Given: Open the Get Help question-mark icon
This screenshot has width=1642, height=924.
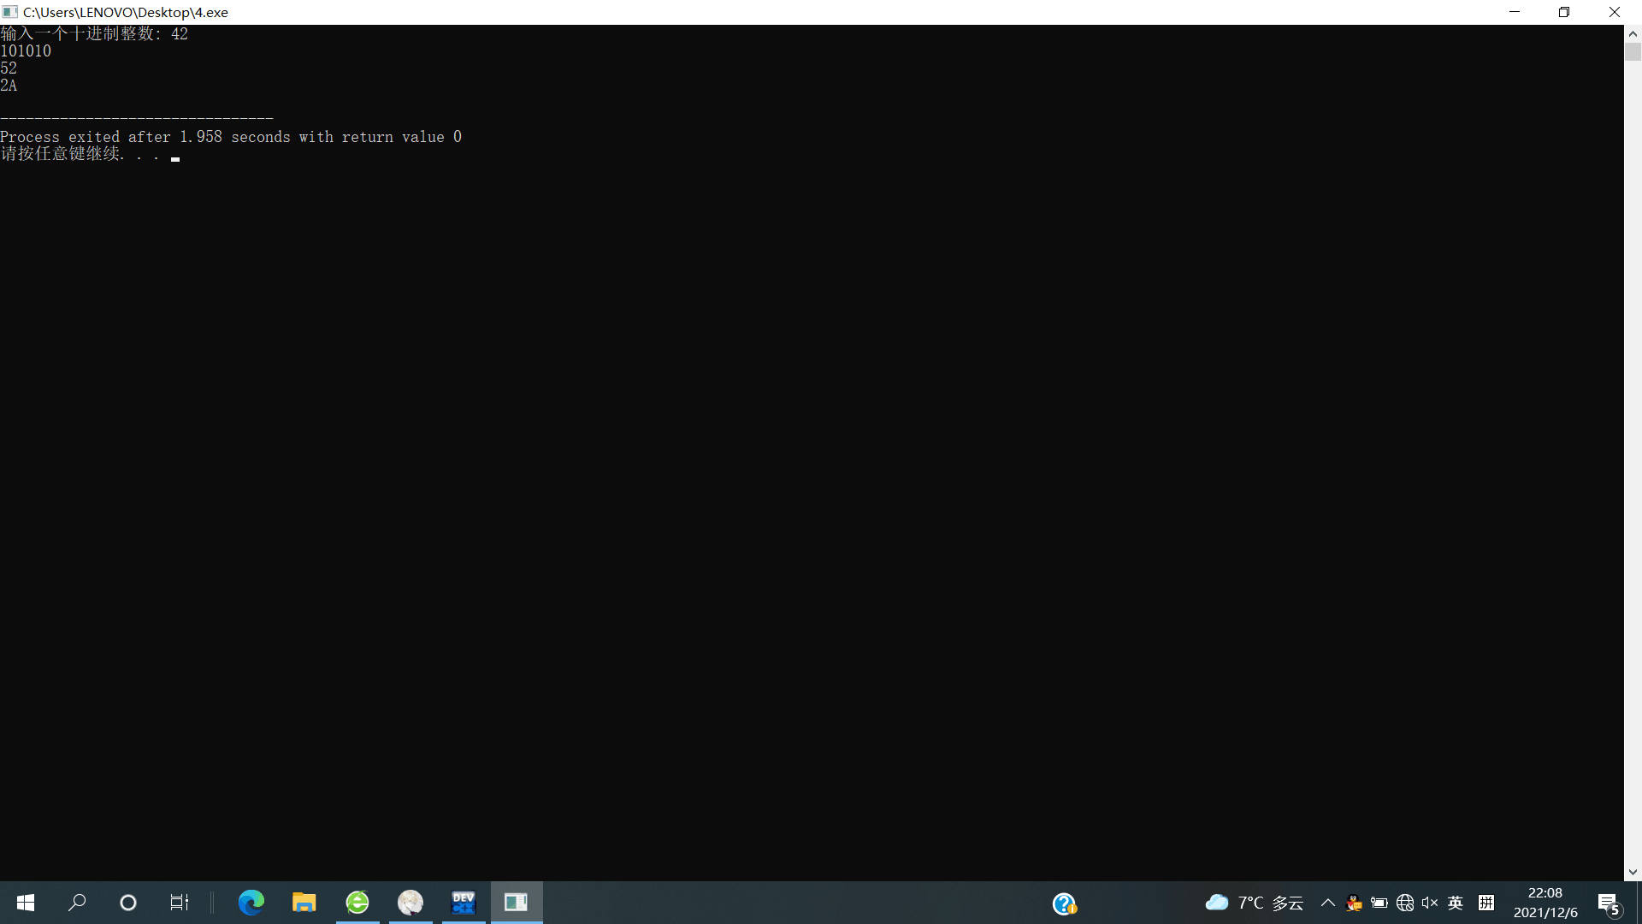Looking at the screenshot, I should coord(1064,903).
